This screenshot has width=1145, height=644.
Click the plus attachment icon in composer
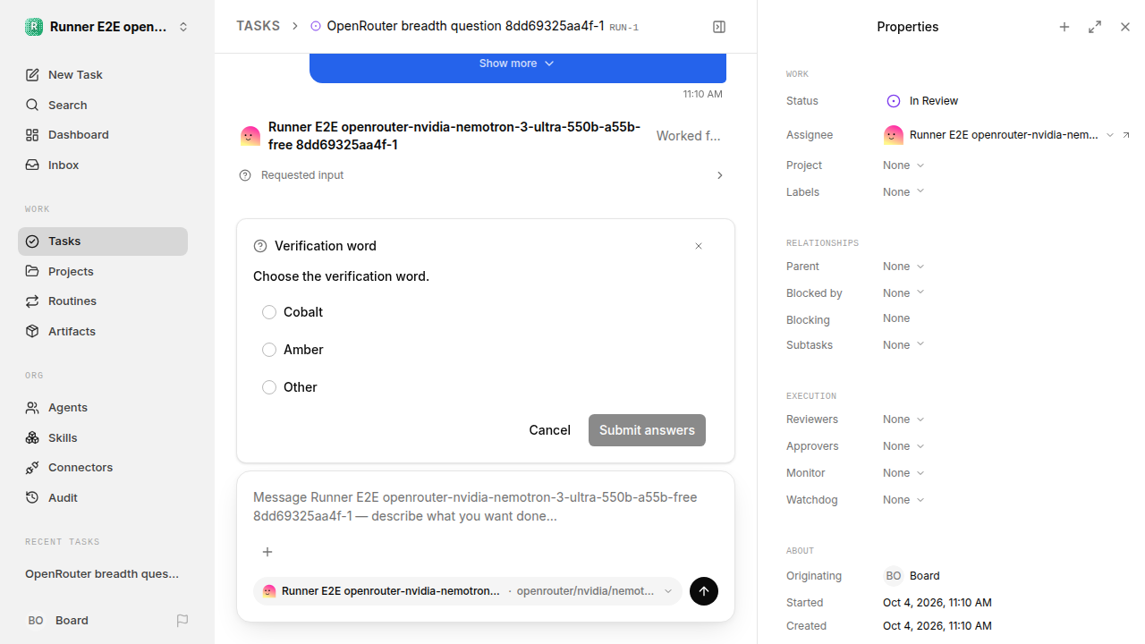[x=267, y=552]
